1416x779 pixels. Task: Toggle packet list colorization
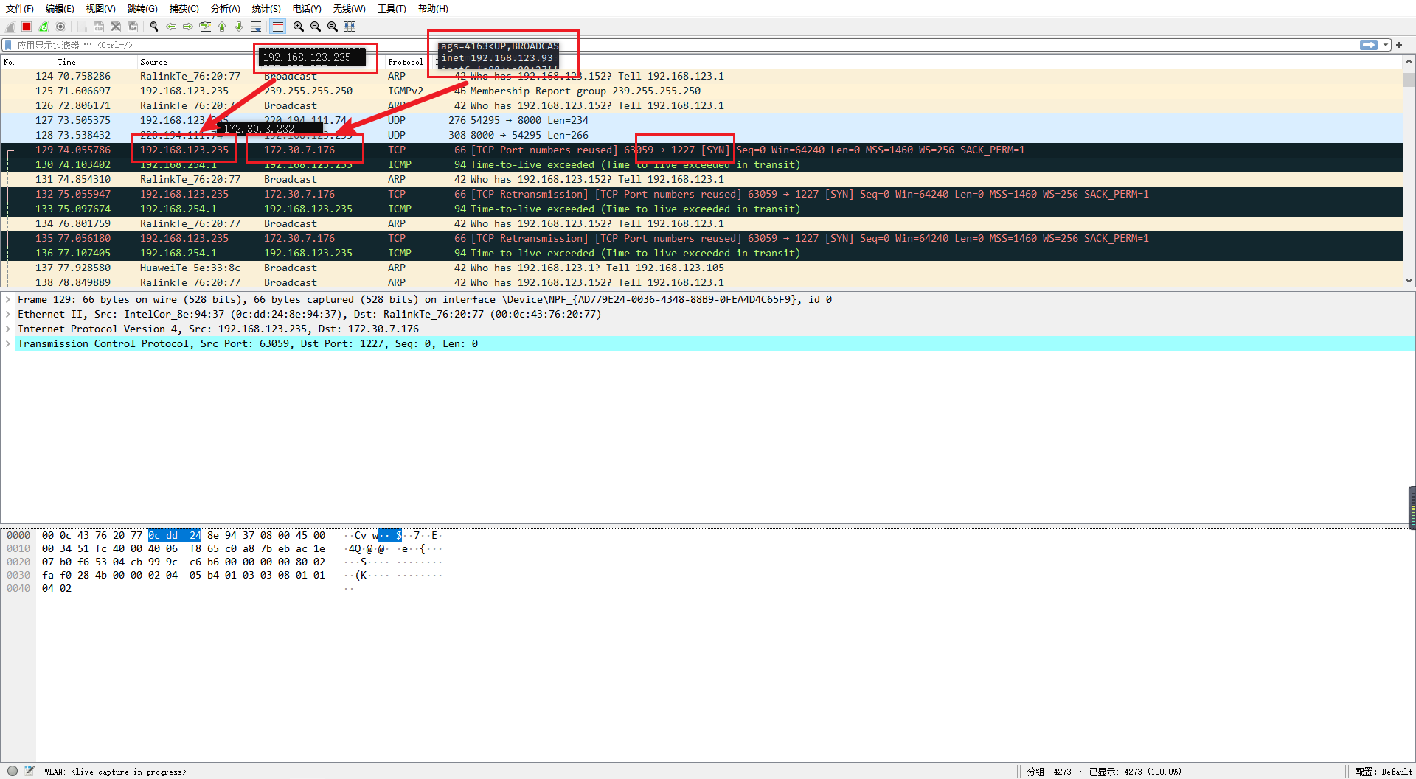(277, 27)
